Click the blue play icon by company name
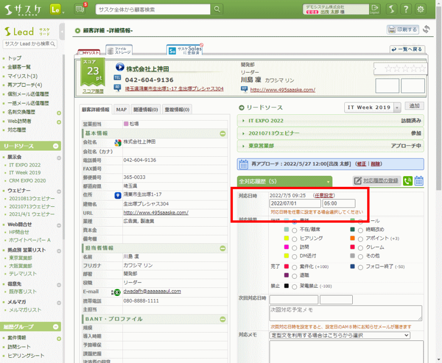The height and width of the screenshot is (363, 442). click(120, 67)
